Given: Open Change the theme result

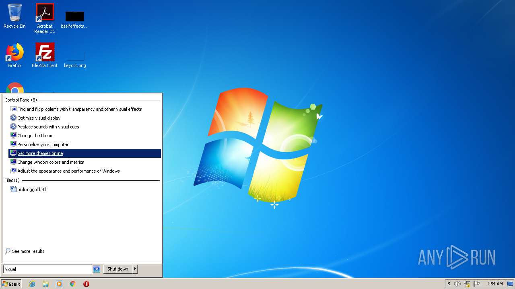Looking at the screenshot, I should [x=85, y=136].
